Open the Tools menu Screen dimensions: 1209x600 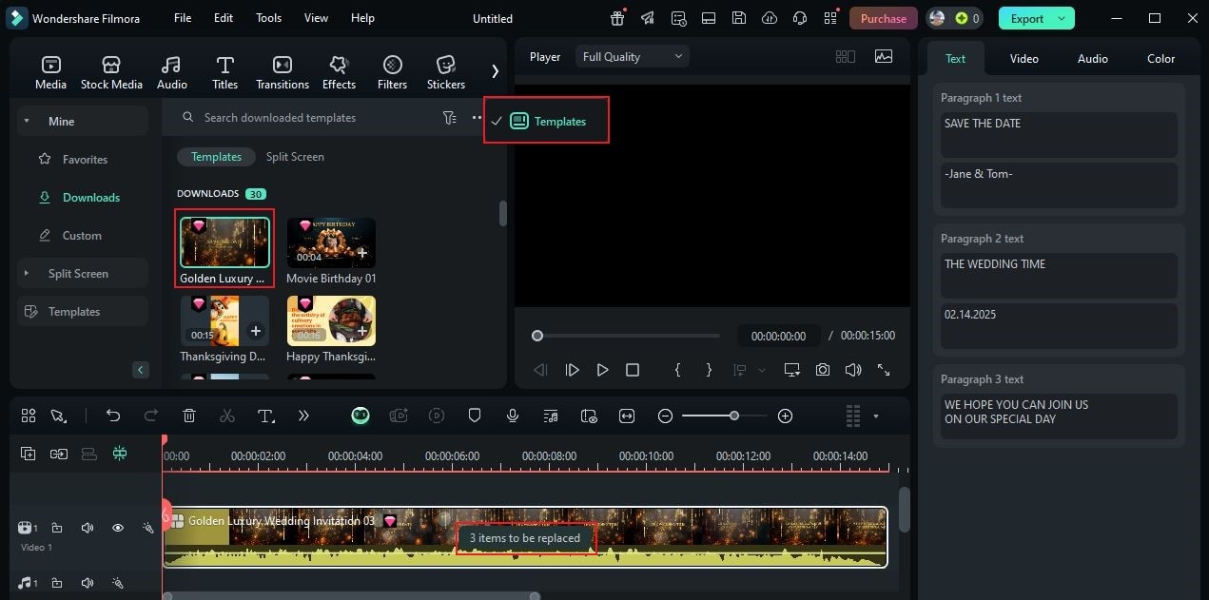pyautogui.click(x=269, y=18)
